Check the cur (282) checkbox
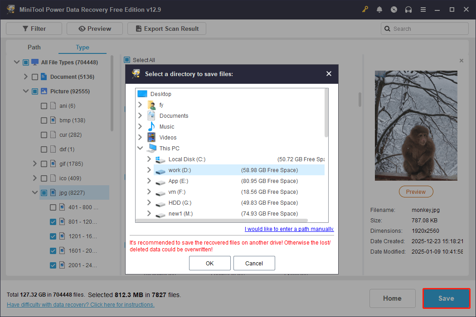The image size is (476, 317). click(x=44, y=134)
